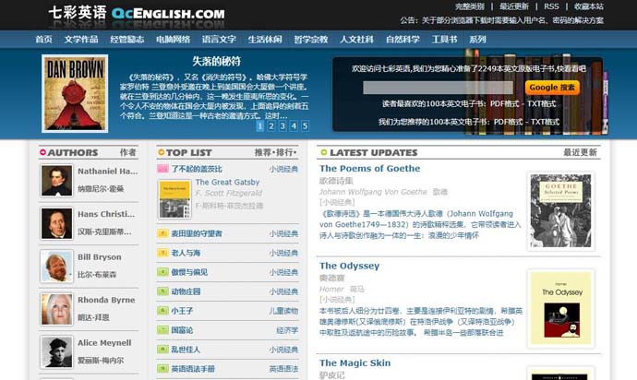
Task: Open the Alice Meynell author name link
Action: click(x=104, y=343)
